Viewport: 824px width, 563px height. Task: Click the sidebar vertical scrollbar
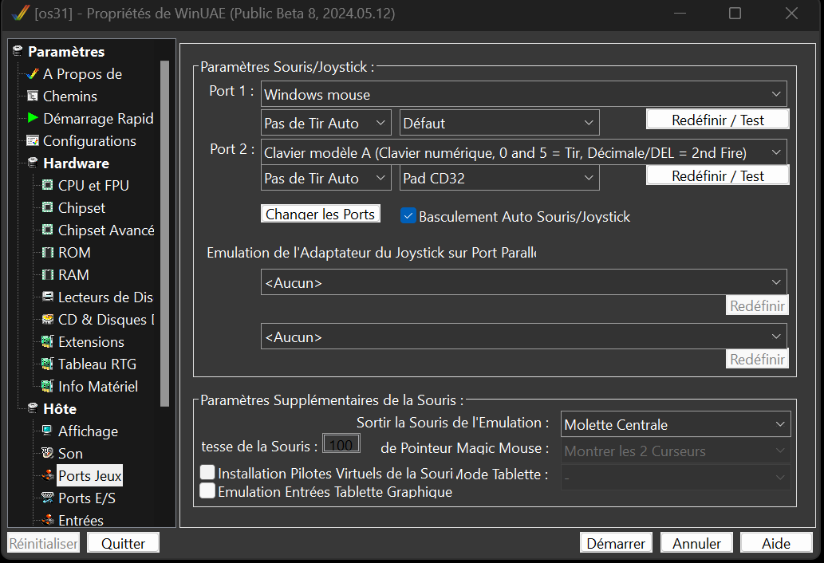165,231
